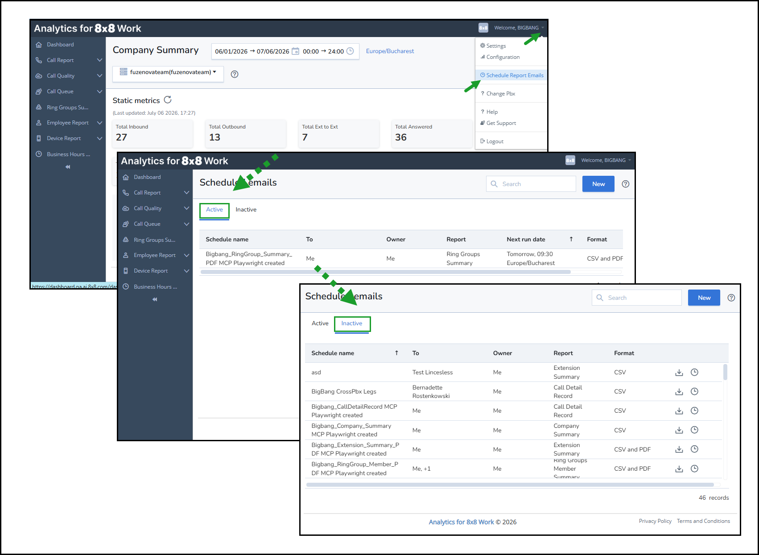Click the help icon beside the fuzenovateam selector
This screenshot has width=759, height=555.
pos(235,74)
